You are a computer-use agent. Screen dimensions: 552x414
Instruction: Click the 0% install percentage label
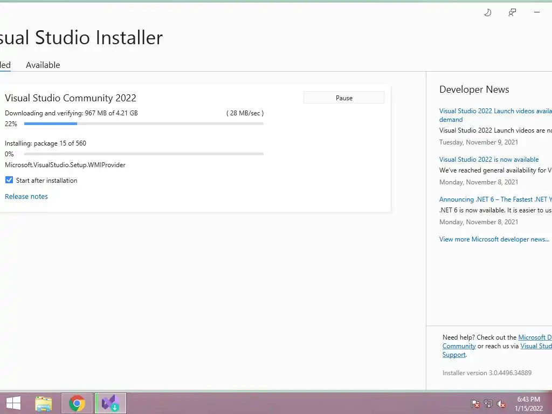[9, 154]
